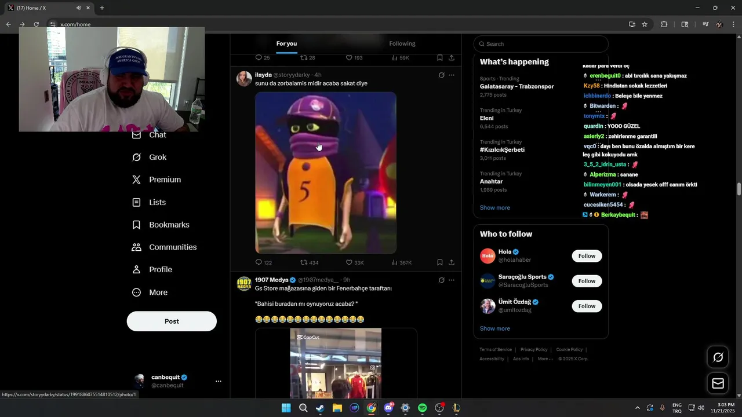742x417 pixels.
Task: Open floating Messages button at bottom right
Action: pos(718,383)
